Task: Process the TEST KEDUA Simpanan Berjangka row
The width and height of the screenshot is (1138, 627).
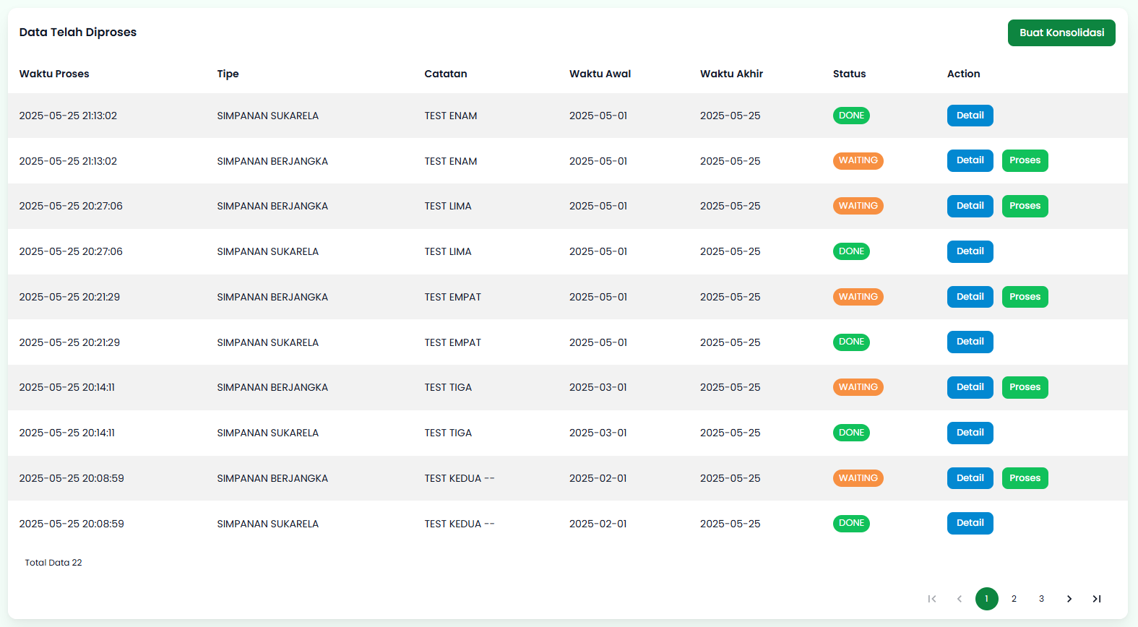Action: tap(1025, 478)
